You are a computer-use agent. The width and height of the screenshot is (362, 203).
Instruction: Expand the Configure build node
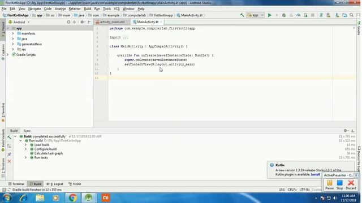pos(25,149)
